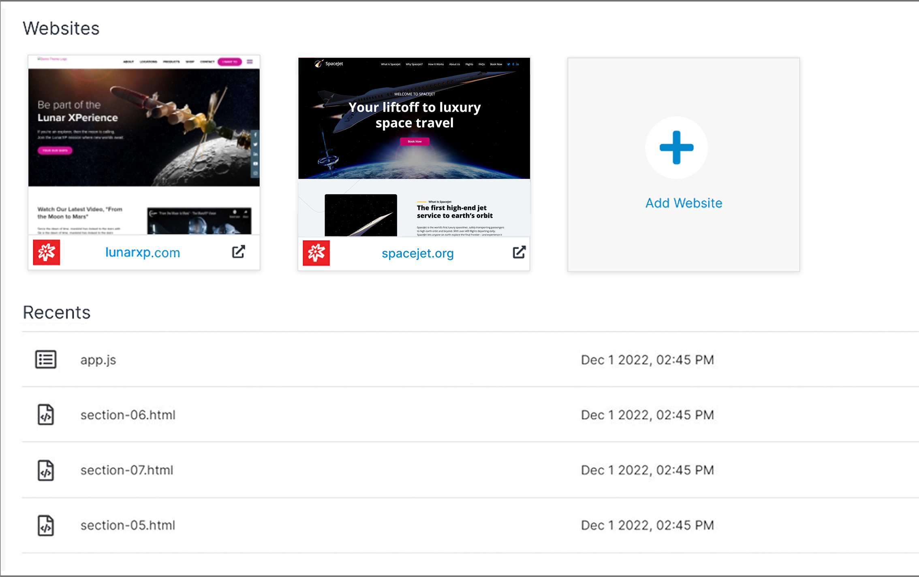Click the red logo icon beside spacejet.org
This screenshot has width=919, height=577.
point(316,253)
